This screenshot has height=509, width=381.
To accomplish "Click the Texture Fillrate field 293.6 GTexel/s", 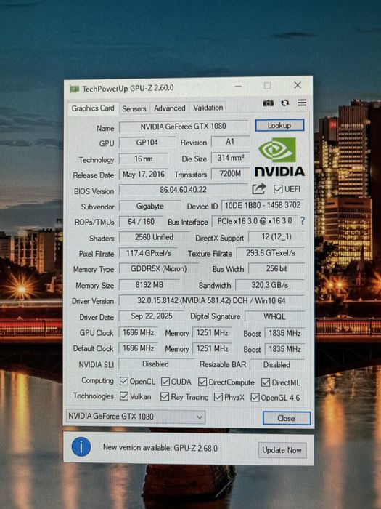I will [271, 253].
